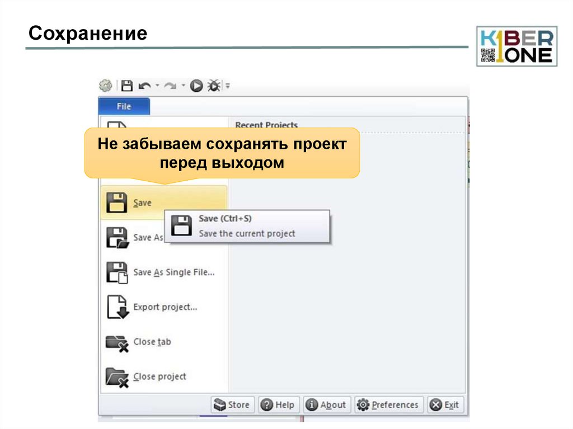Viewport: 573px width, 429px height.
Task: Click the Export project icon
Action: click(118, 306)
